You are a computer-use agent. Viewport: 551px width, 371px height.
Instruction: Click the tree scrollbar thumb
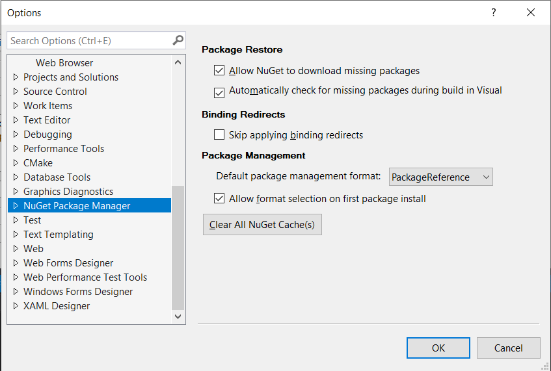tap(178, 248)
